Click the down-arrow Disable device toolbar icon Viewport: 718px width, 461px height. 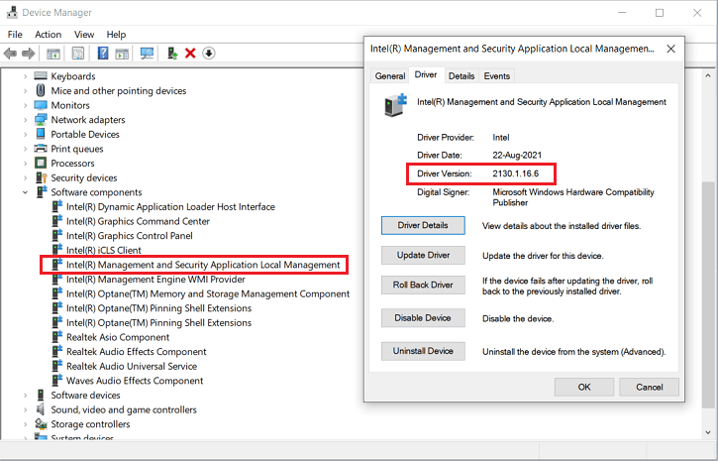(209, 54)
